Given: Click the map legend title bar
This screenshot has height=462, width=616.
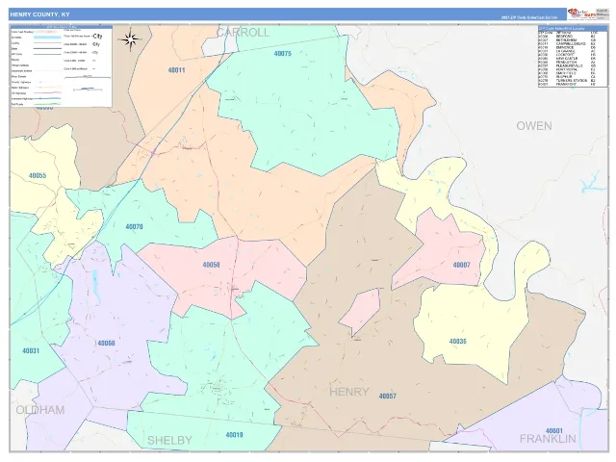Looking at the screenshot, I should 62,27.
